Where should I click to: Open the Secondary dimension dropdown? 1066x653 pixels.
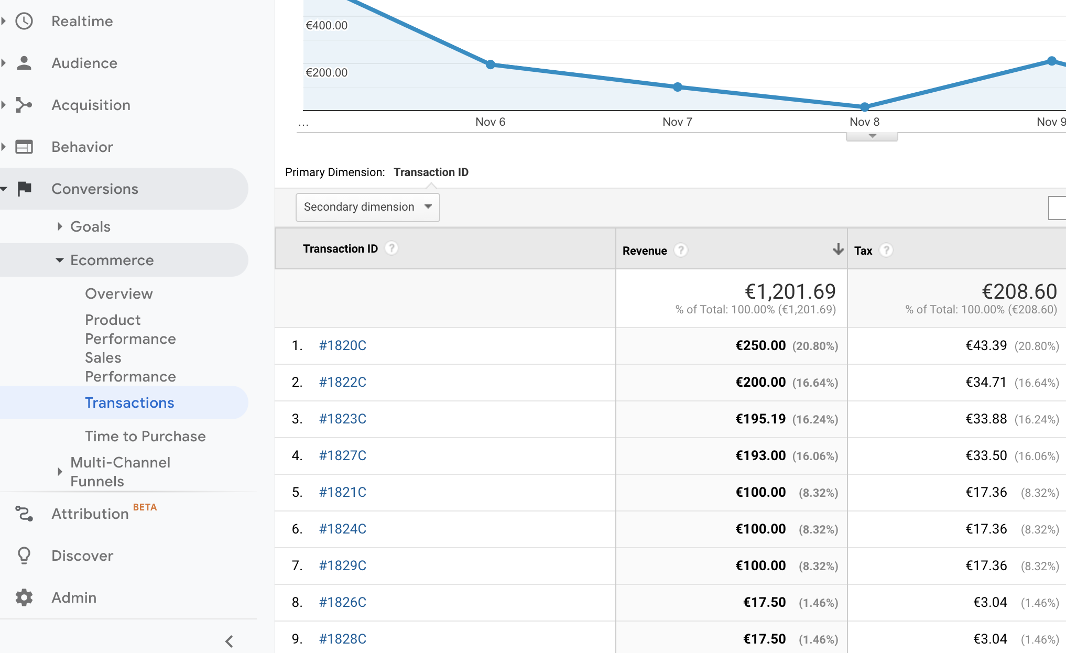pos(367,207)
